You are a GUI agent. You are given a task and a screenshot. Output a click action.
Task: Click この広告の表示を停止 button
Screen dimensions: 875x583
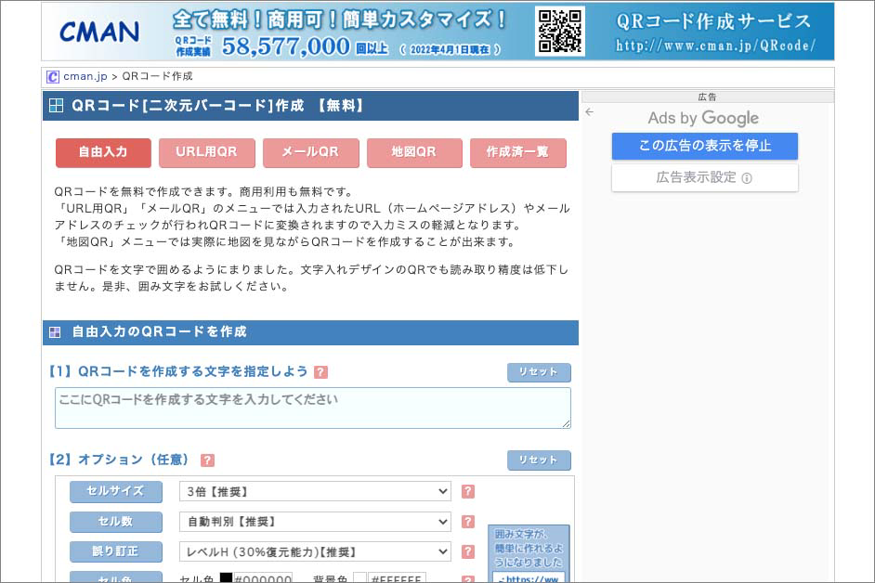tap(704, 146)
